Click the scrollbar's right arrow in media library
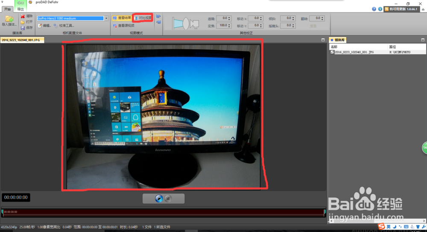427x232 pixels. tap(424, 221)
